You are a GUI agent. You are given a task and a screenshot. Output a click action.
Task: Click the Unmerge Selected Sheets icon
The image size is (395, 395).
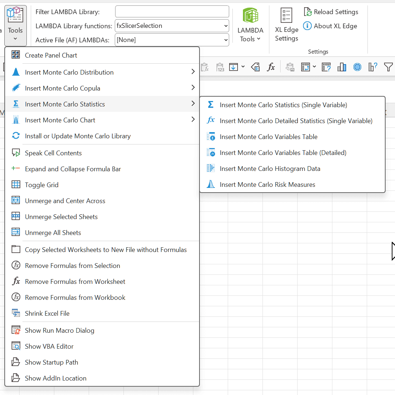pos(16,217)
